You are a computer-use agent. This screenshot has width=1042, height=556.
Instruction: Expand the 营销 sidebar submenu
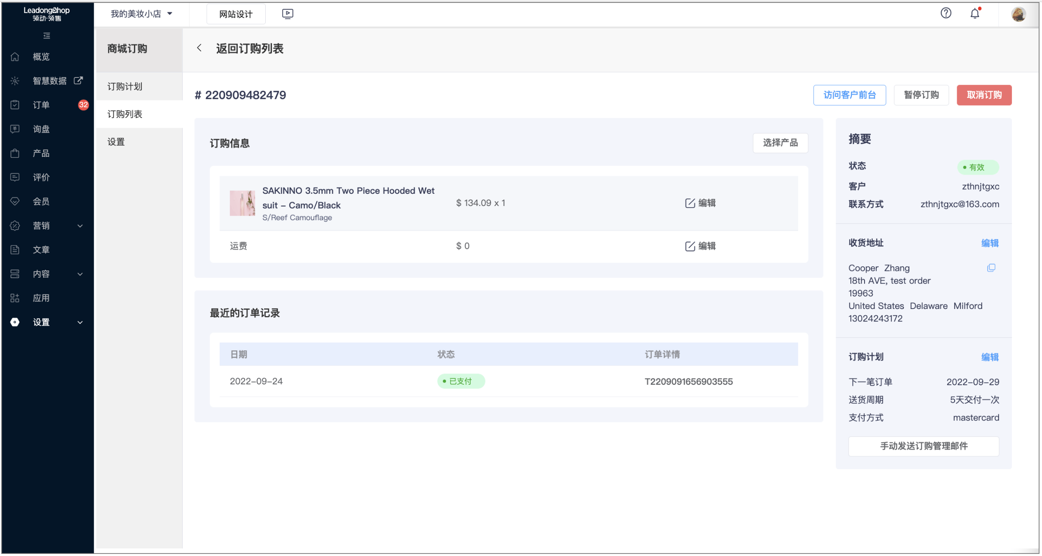(x=80, y=226)
